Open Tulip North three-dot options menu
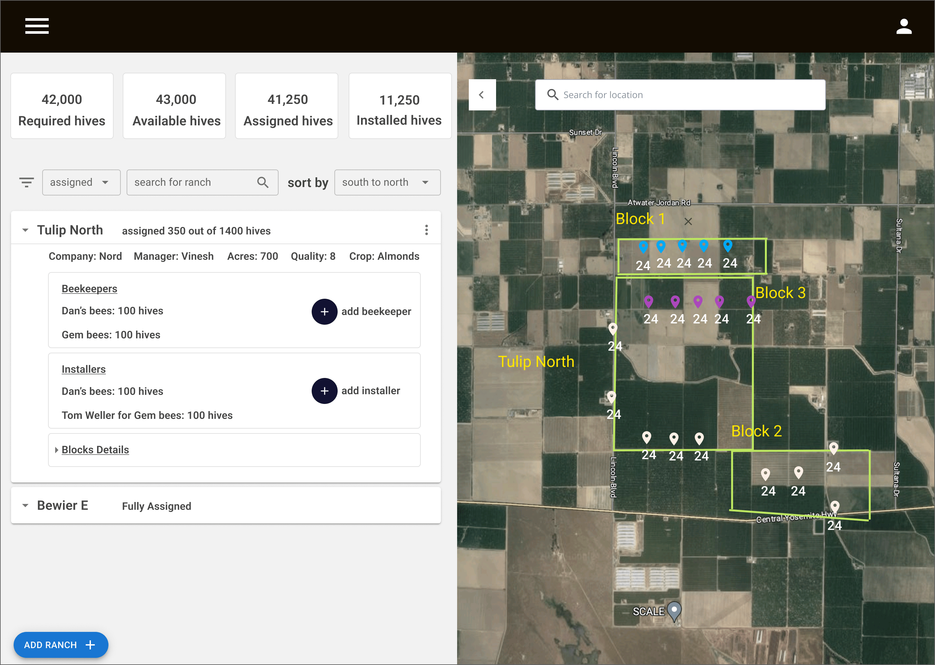 [x=426, y=230]
